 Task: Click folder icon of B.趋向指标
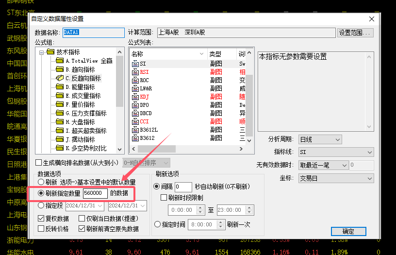point(60,69)
